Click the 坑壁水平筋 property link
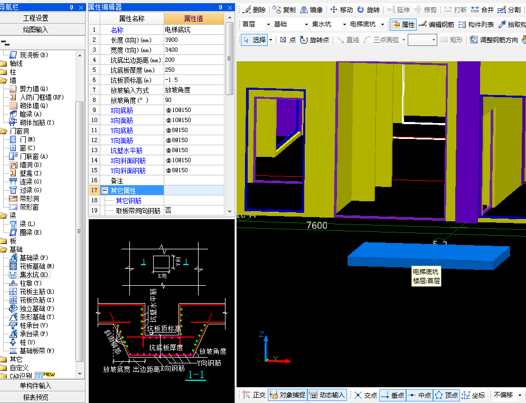 pos(126,151)
